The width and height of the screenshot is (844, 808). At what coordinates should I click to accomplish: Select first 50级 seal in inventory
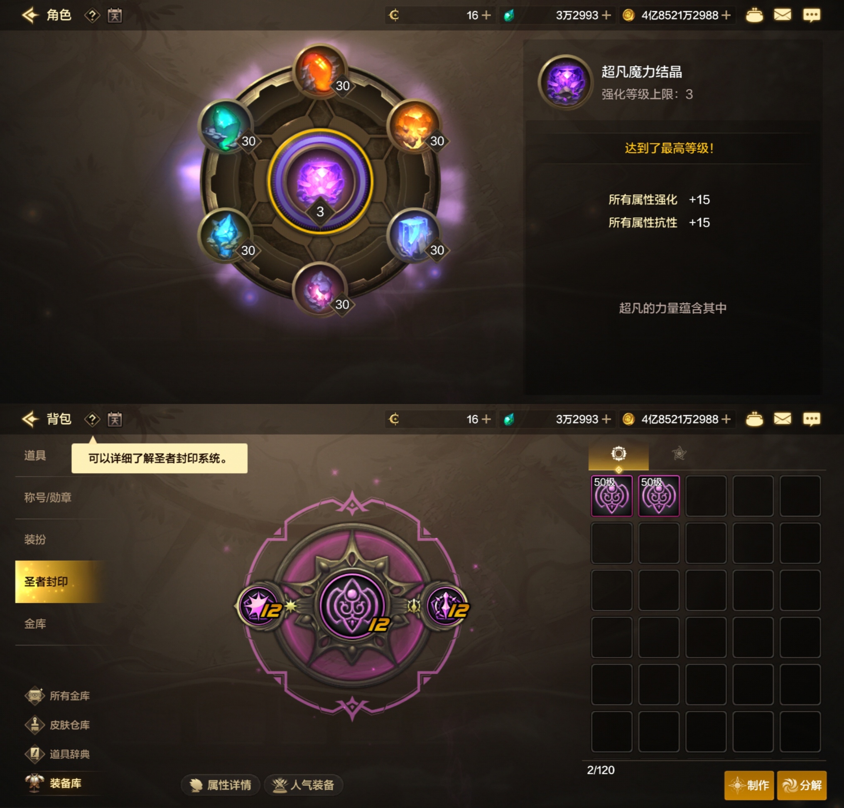[611, 496]
